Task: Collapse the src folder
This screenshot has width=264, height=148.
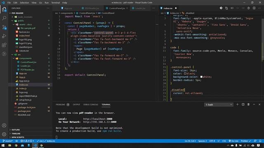Action: pyautogui.click(x=12, y=55)
